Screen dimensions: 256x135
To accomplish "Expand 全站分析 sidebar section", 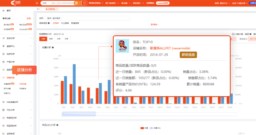I will click(x=31, y=38).
